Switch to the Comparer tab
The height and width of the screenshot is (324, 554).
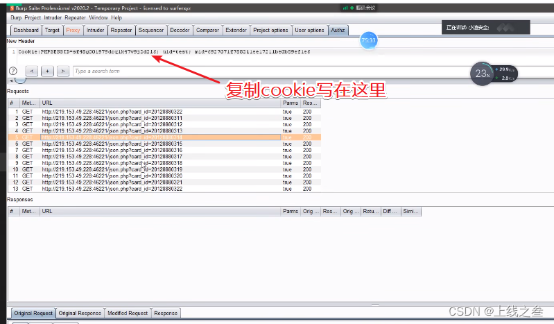208,30
